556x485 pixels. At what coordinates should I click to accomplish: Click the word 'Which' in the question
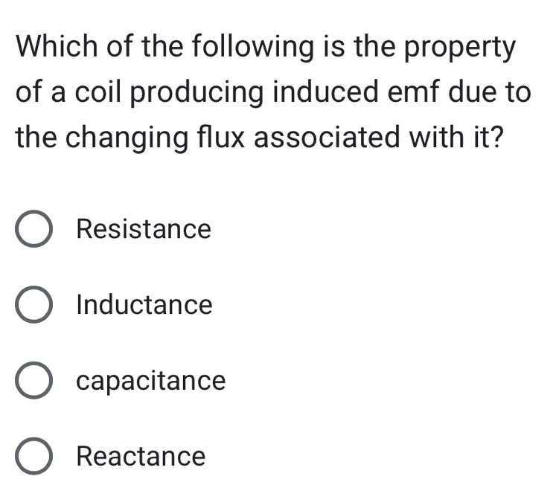[57, 48]
